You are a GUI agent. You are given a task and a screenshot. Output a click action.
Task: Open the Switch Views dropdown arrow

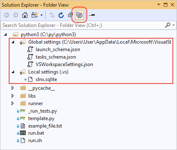[x=42, y=15]
